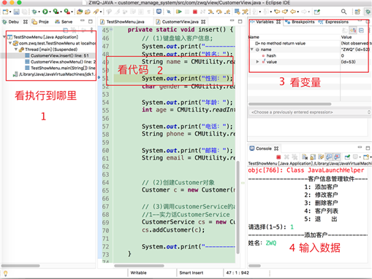372x279 pixels.
Task: Click the Debug bug launch icon
Action: pyautogui.click(x=34, y=12)
